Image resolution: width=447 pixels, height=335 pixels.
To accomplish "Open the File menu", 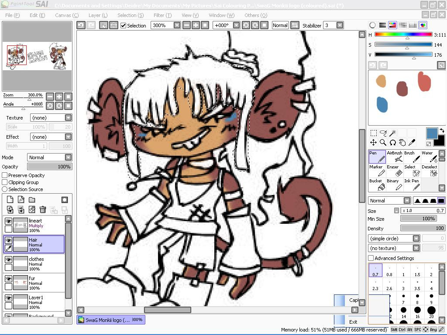I will click(13, 15).
